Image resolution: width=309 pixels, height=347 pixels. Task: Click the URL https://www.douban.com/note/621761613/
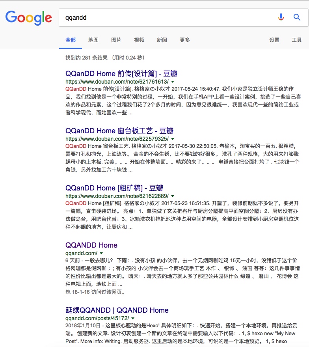pos(117,82)
